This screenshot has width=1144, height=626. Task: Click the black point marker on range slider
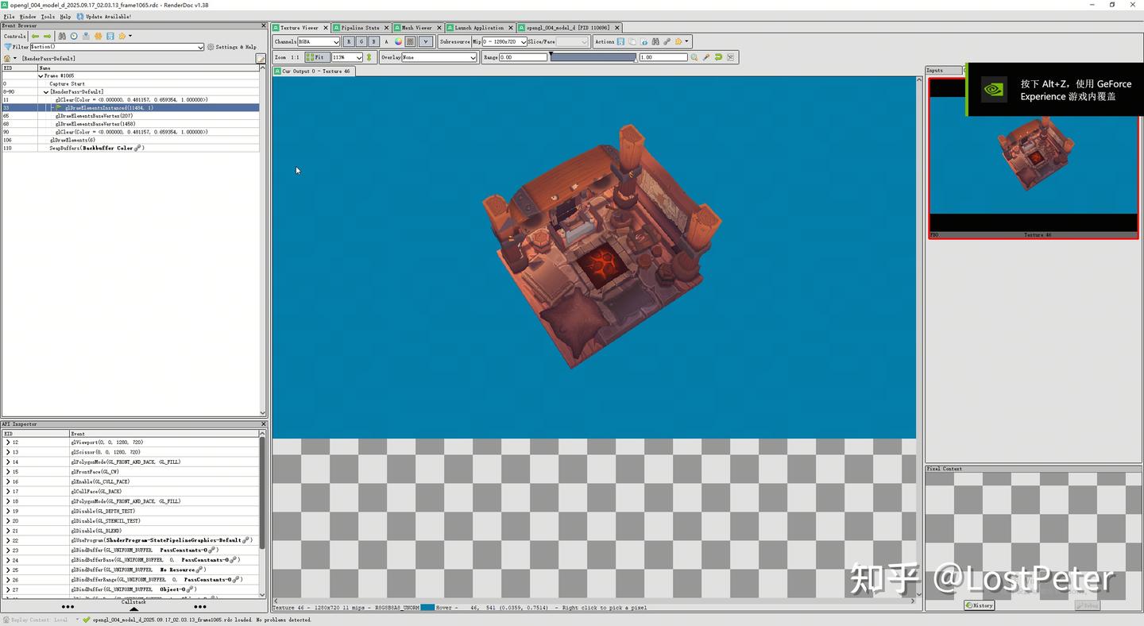point(551,53)
